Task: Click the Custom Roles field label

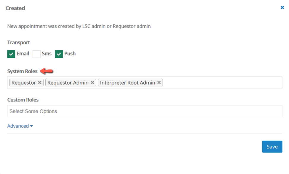Action: pyautogui.click(x=23, y=100)
